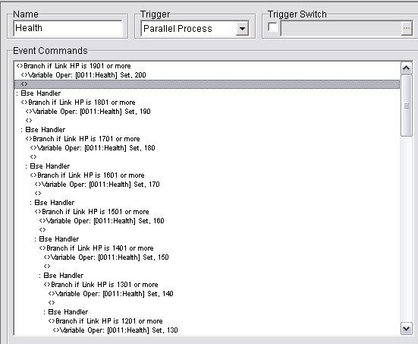Click the Trigger Switch ellipsis browse button
Viewport: 418px width, 344px height.
407,28
